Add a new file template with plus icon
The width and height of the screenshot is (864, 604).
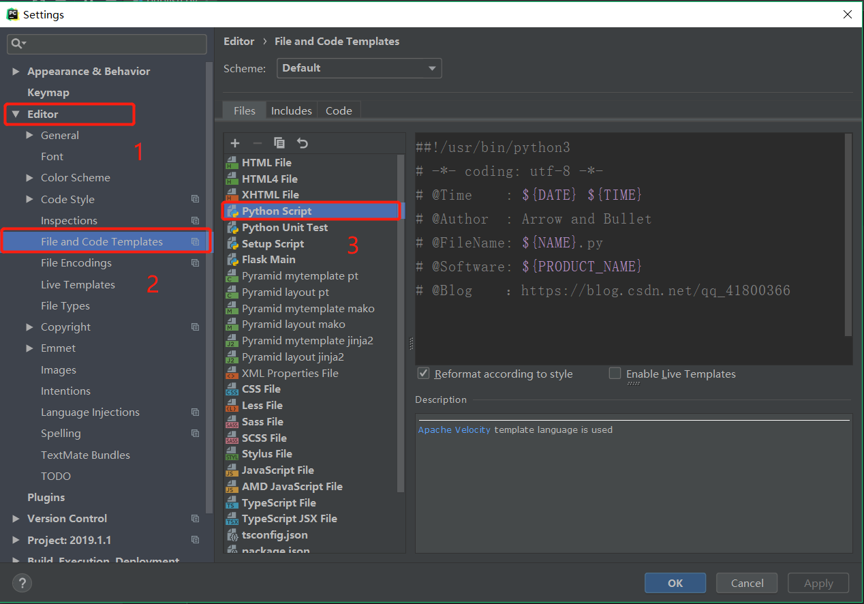(235, 143)
